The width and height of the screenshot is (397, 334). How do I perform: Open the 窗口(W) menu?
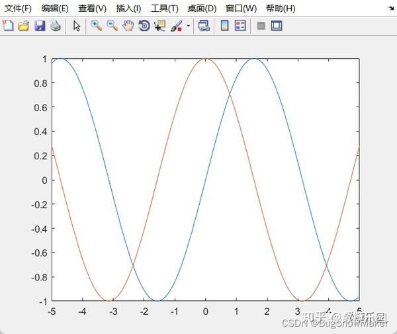[x=241, y=9]
